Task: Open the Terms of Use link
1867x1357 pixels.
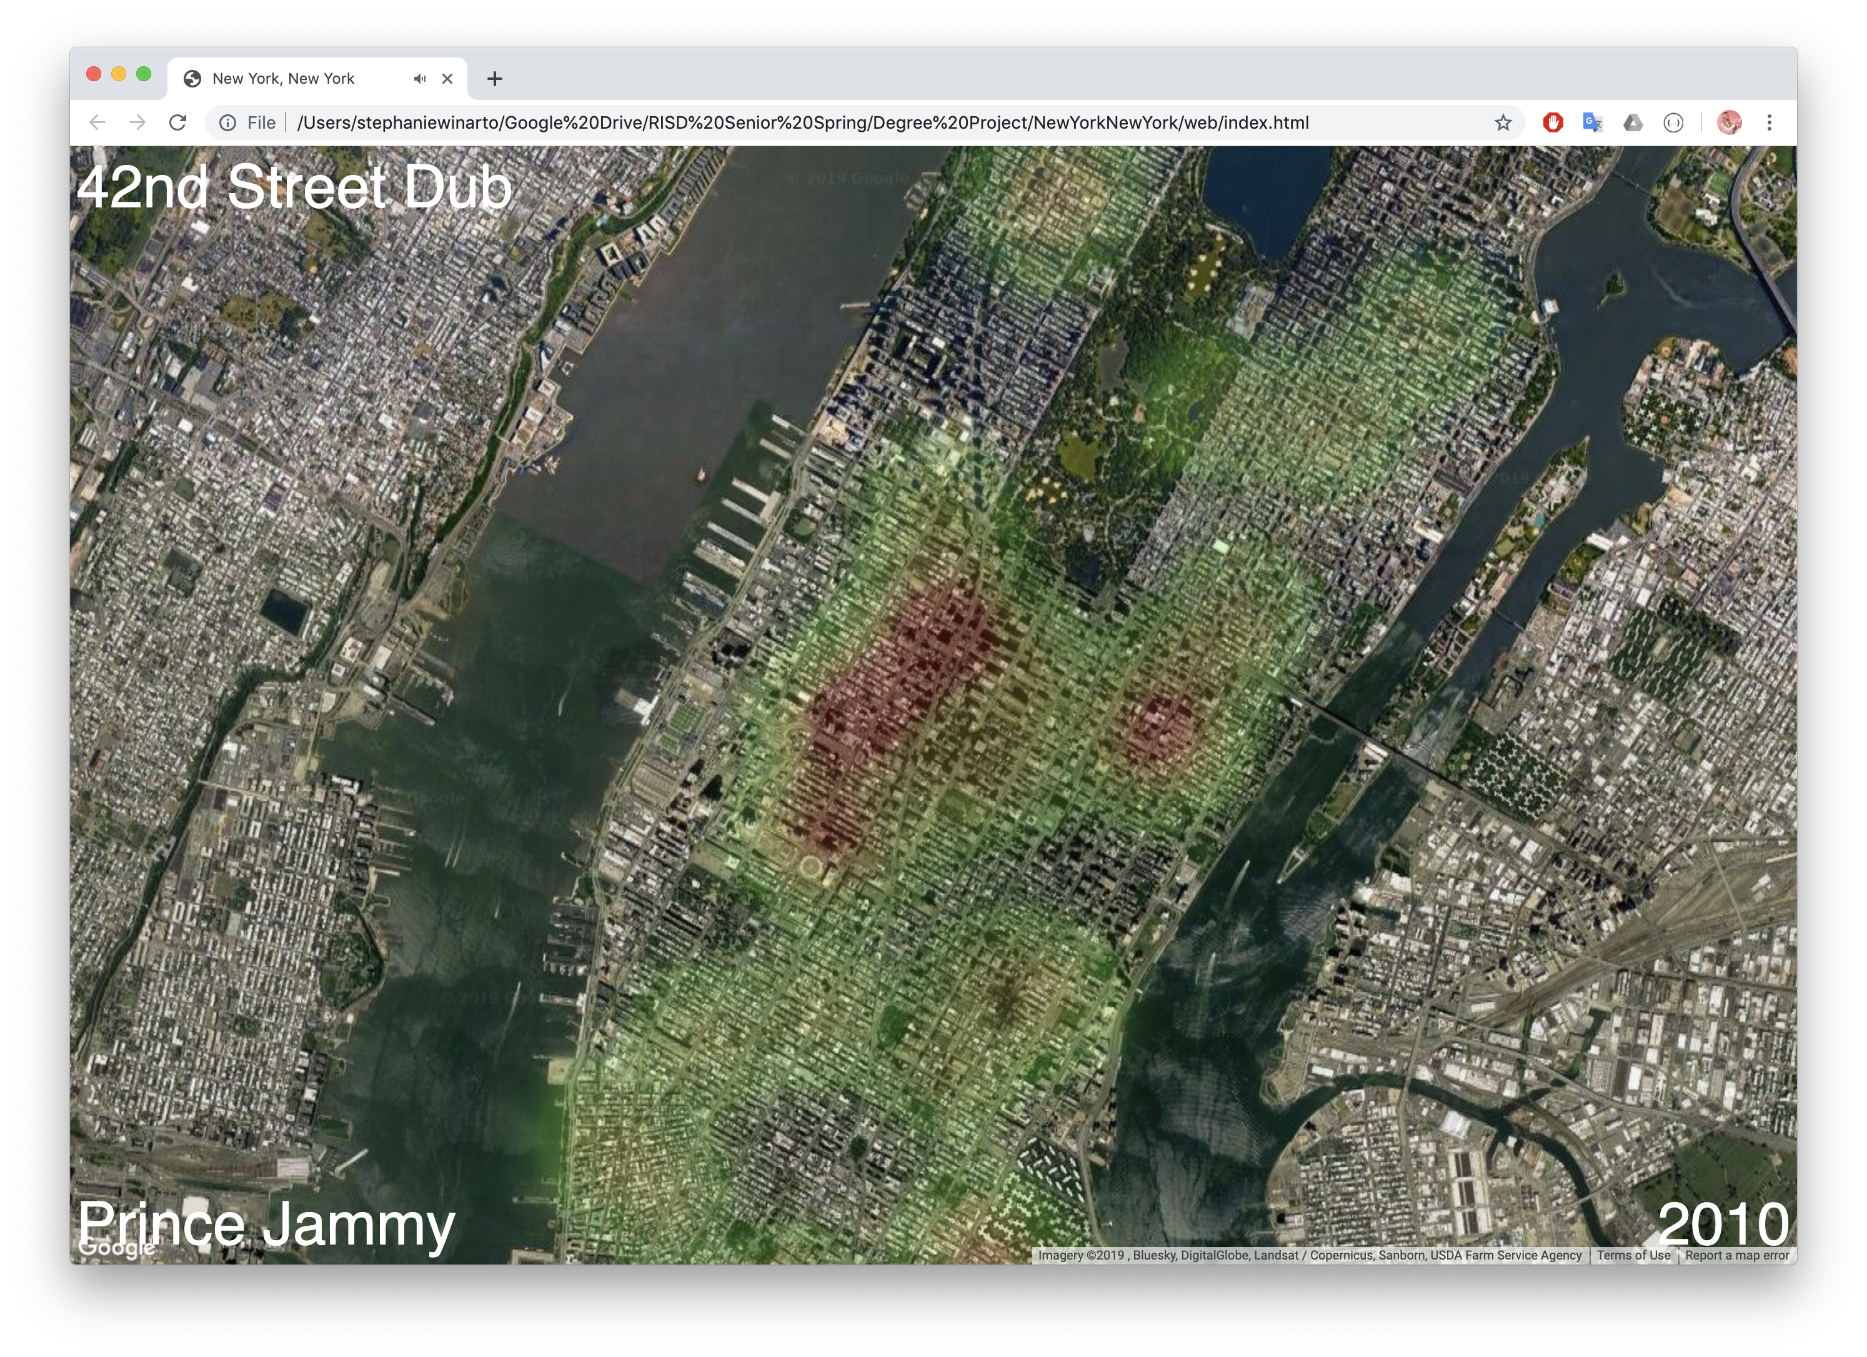Action: tap(1633, 1255)
